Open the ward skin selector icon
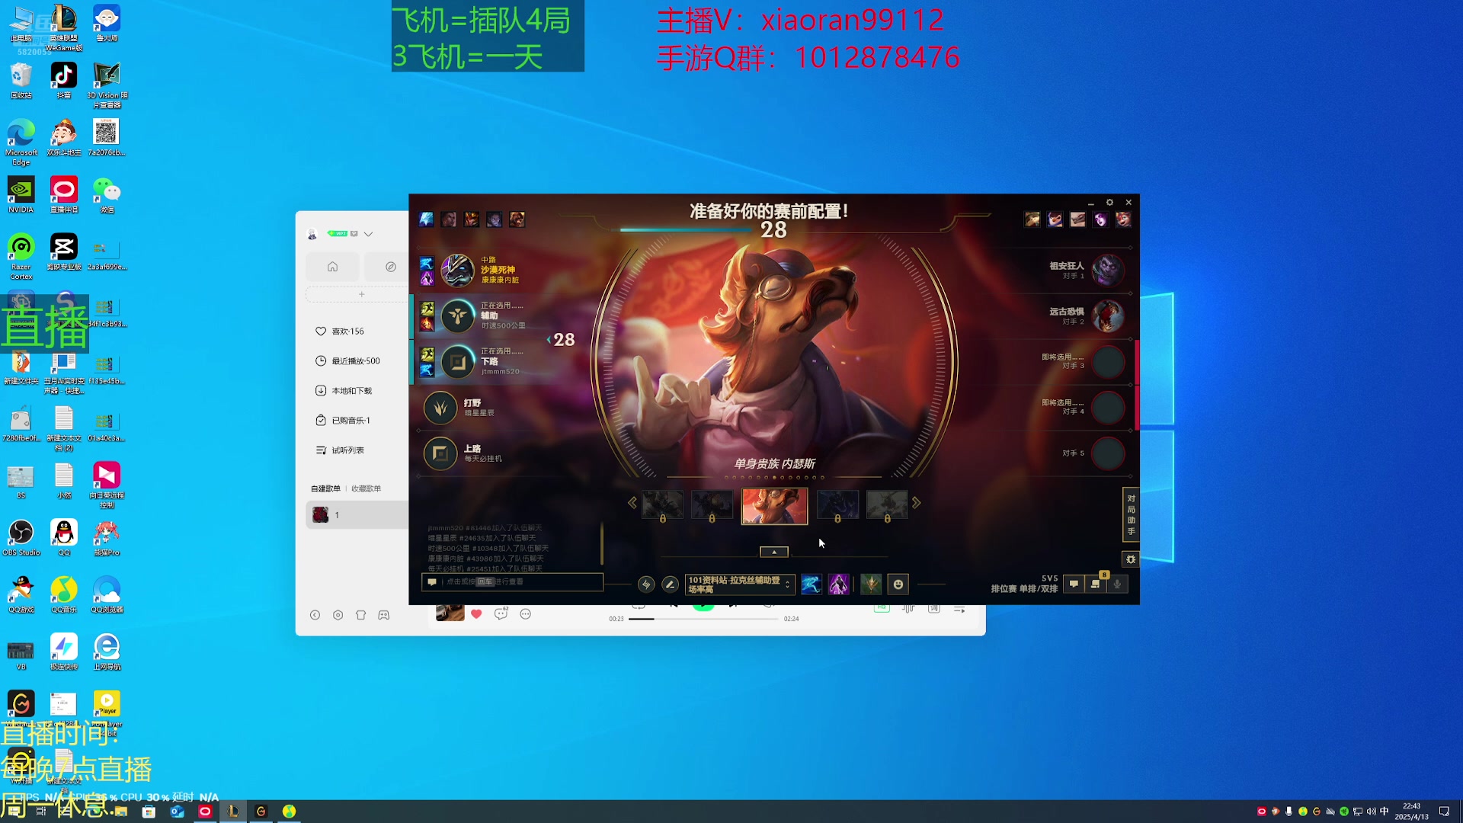Image resolution: width=1463 pixels, height=823 pixels. tap(871, 584)
